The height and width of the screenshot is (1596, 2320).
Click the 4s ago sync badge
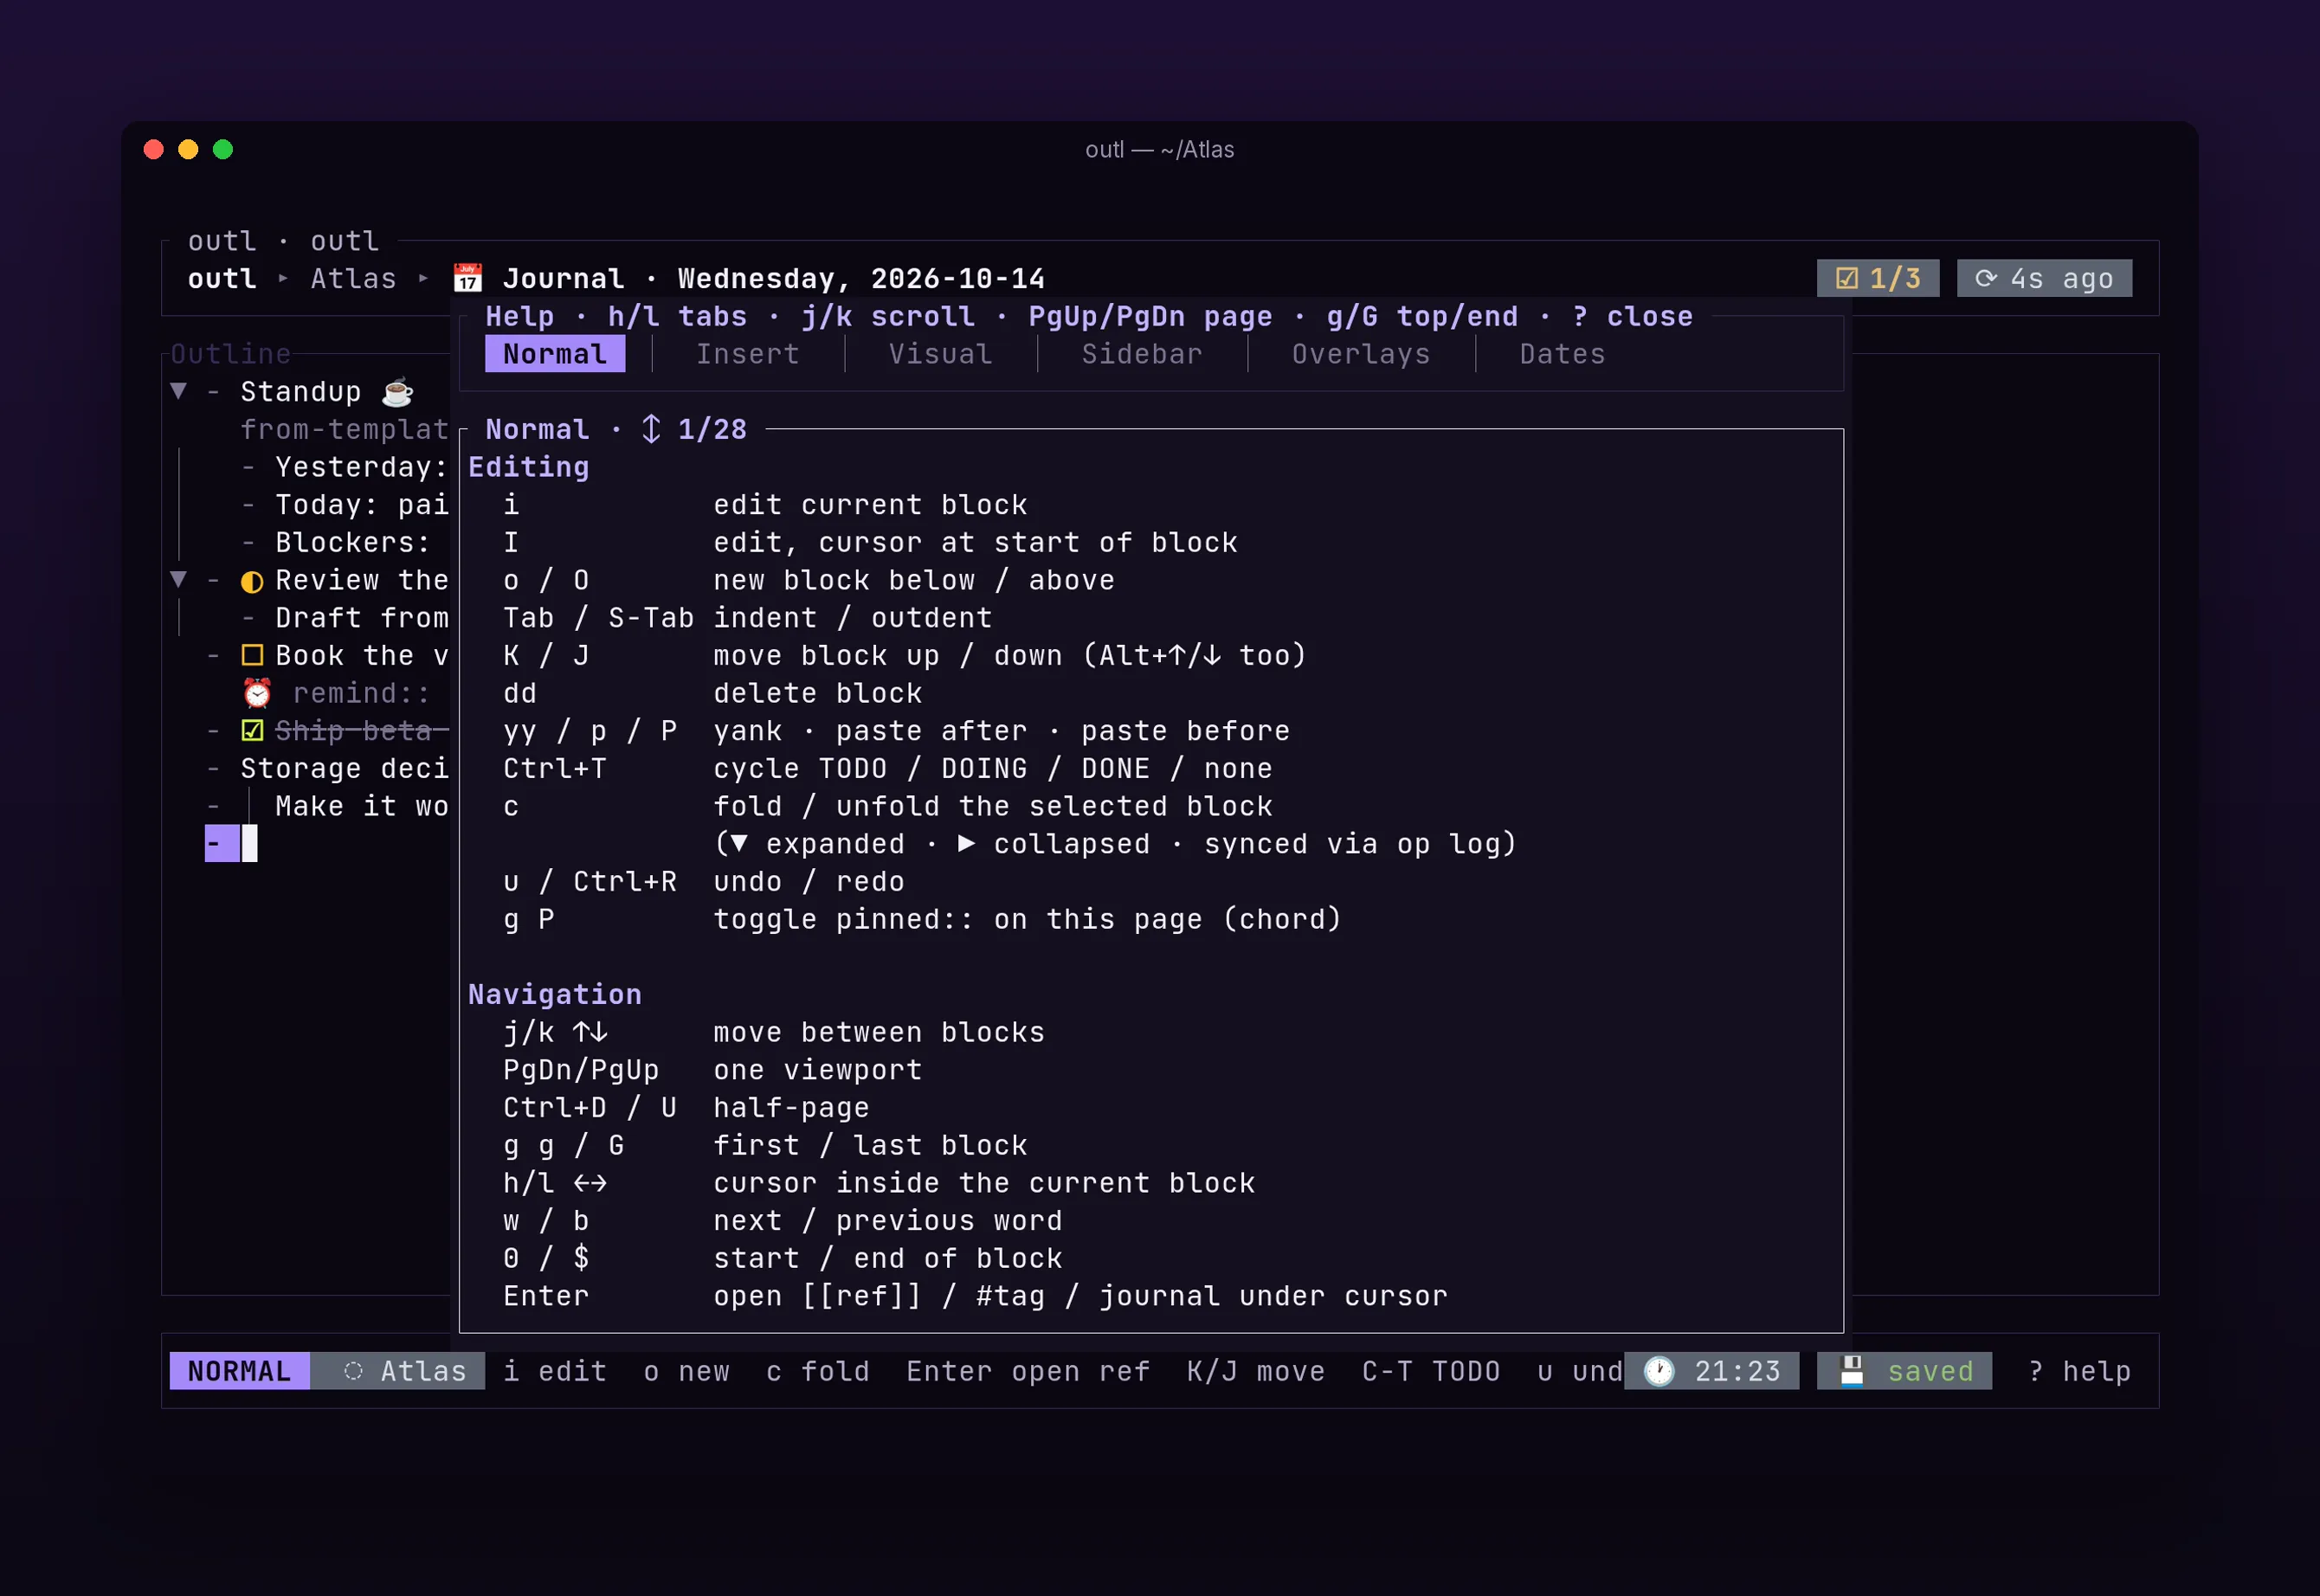(2044, 278)
